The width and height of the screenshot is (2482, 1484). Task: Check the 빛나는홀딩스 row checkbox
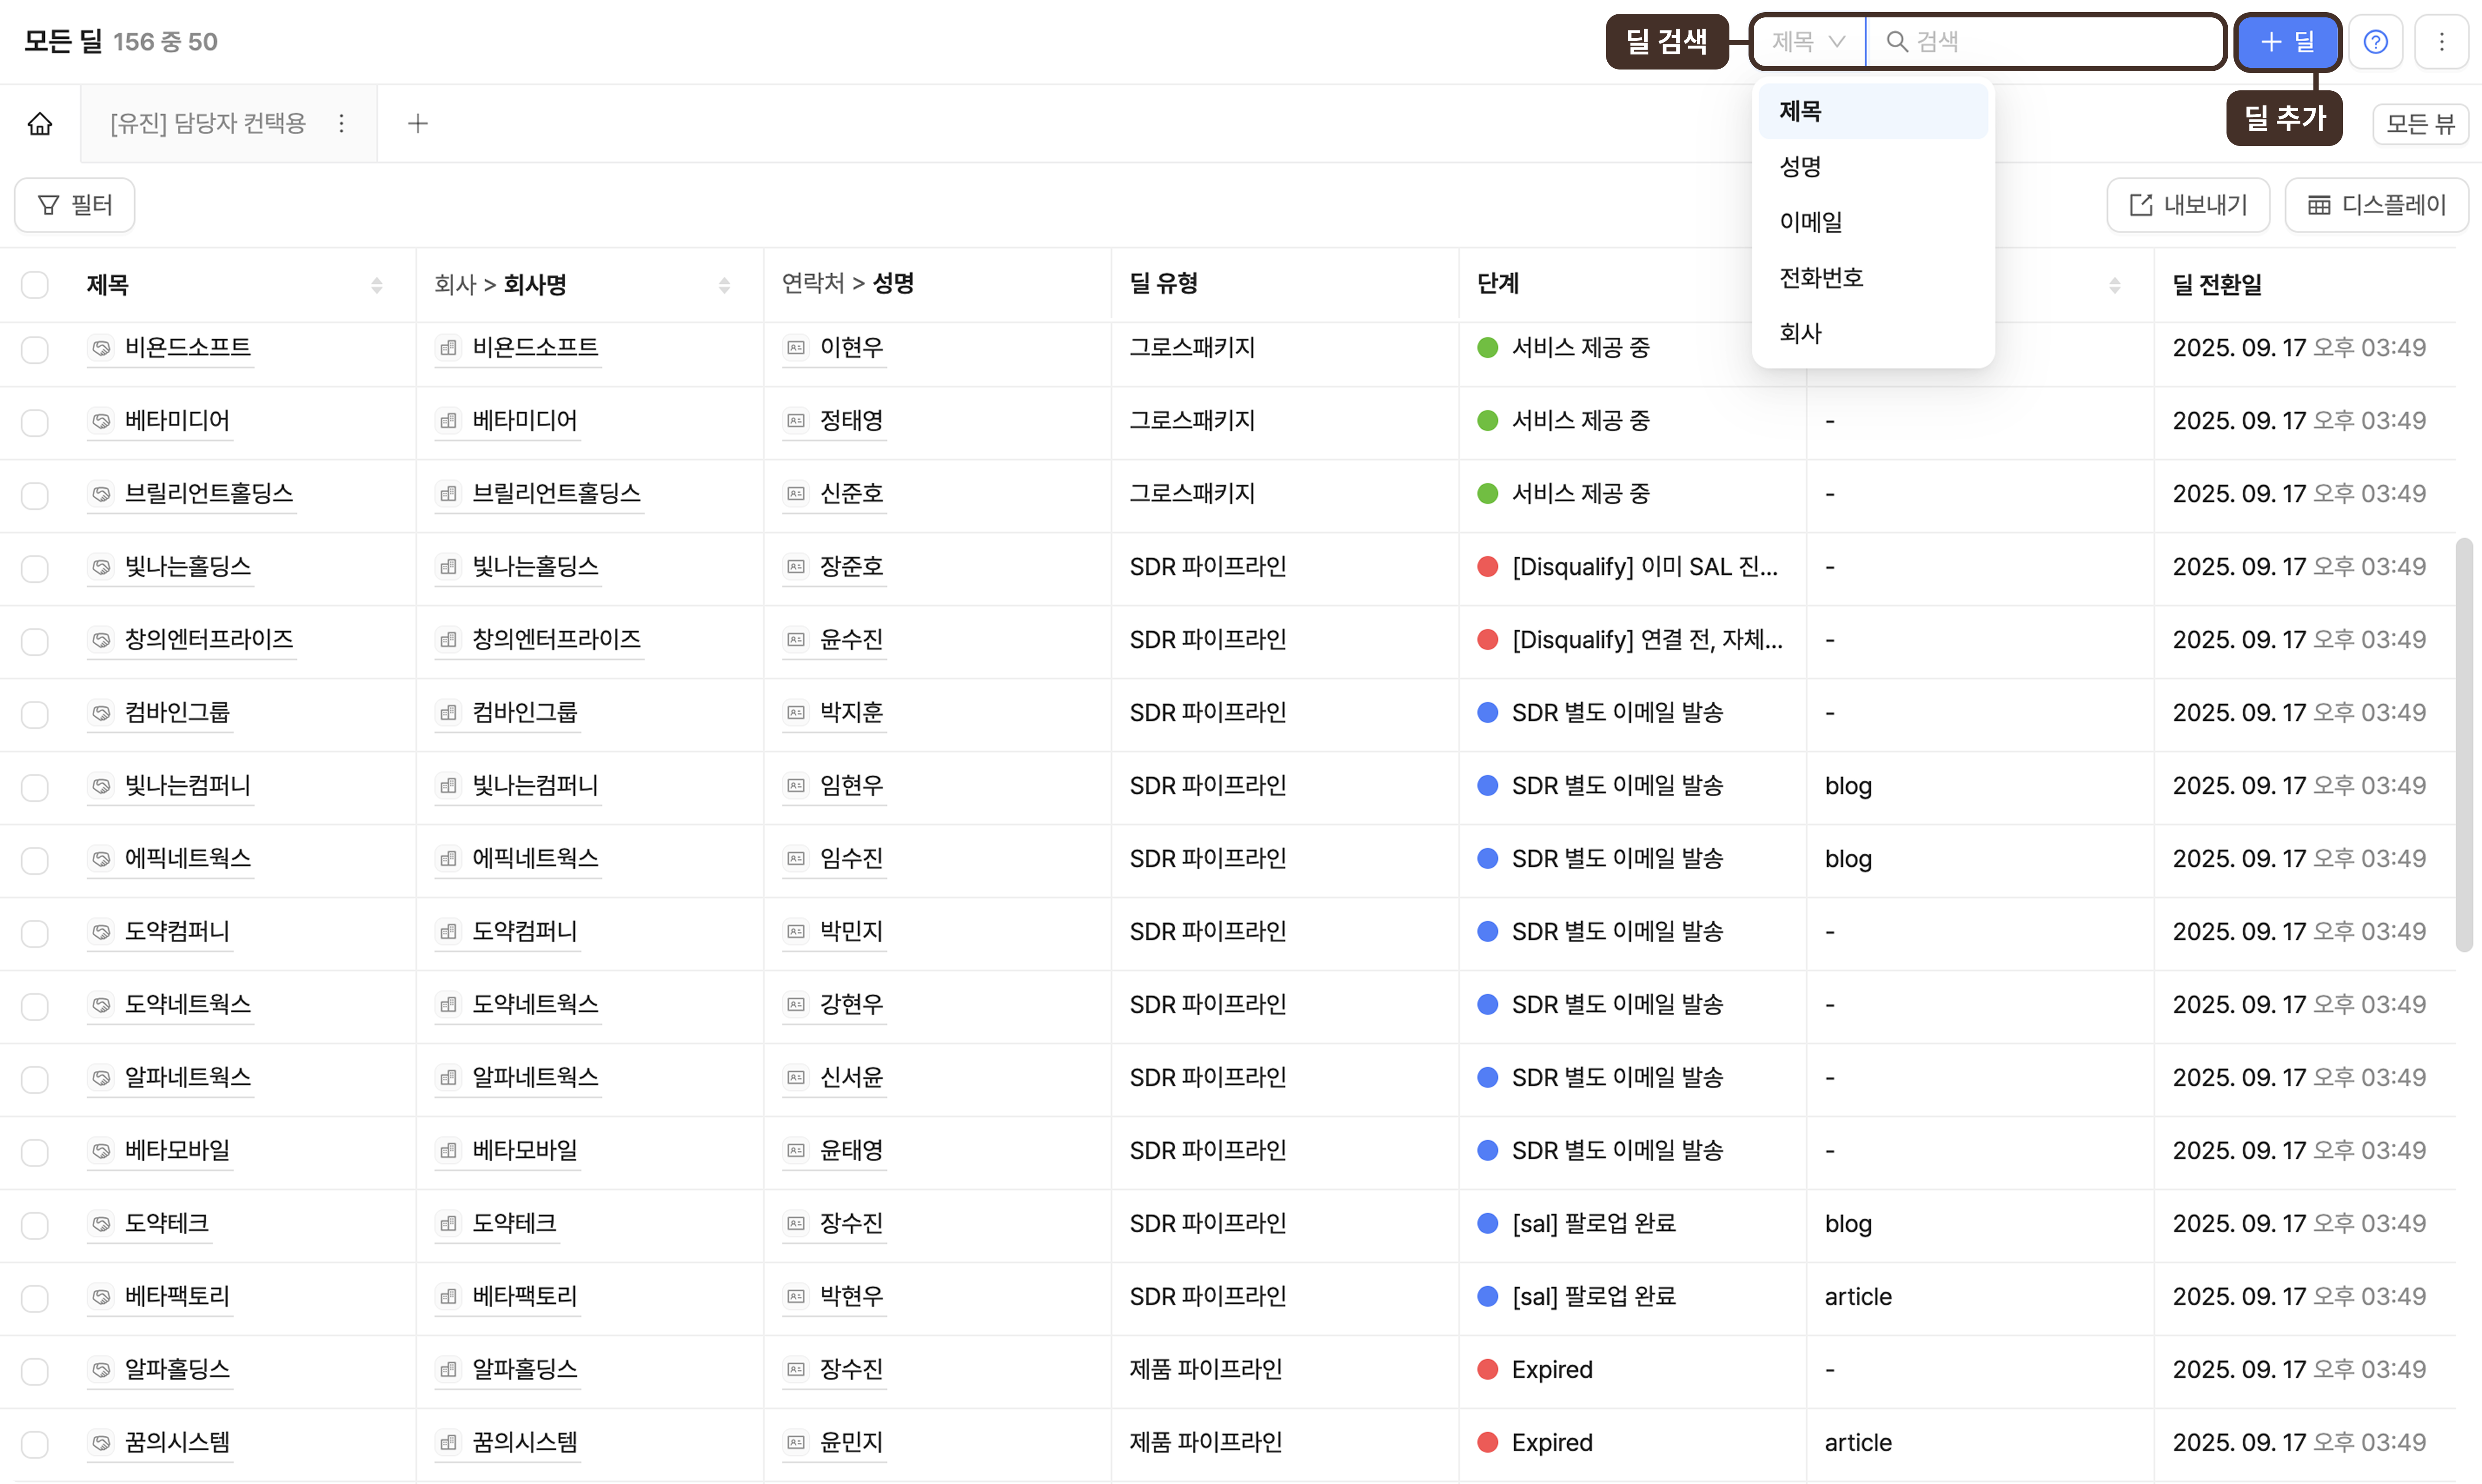tap(35, 568)
